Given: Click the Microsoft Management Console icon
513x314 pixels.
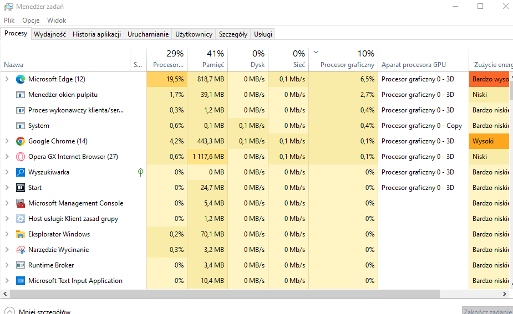Looking at the screenshot, I should pos(21,203).
